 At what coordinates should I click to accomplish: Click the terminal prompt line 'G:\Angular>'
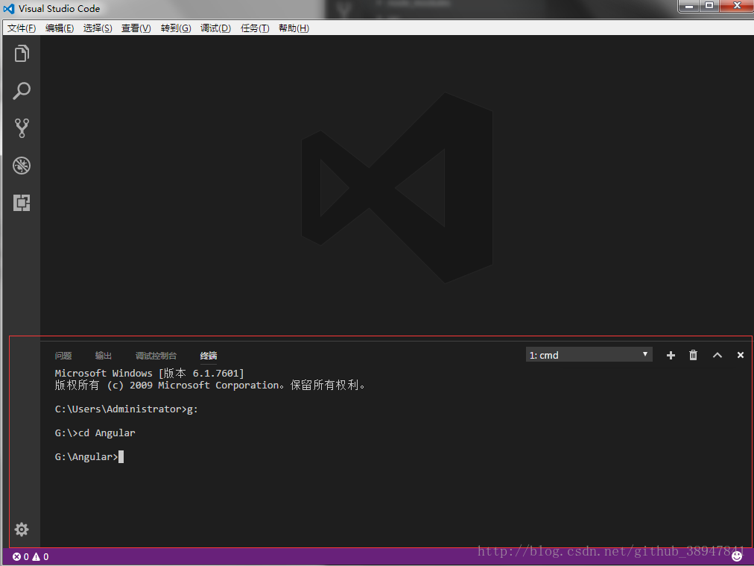[x=86, y=456]
